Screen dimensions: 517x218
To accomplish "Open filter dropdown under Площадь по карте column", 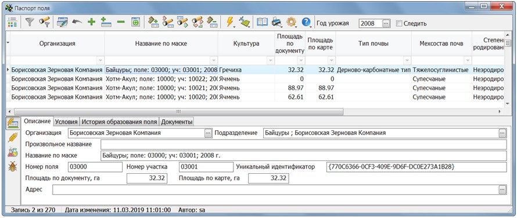I will (331, 60).
